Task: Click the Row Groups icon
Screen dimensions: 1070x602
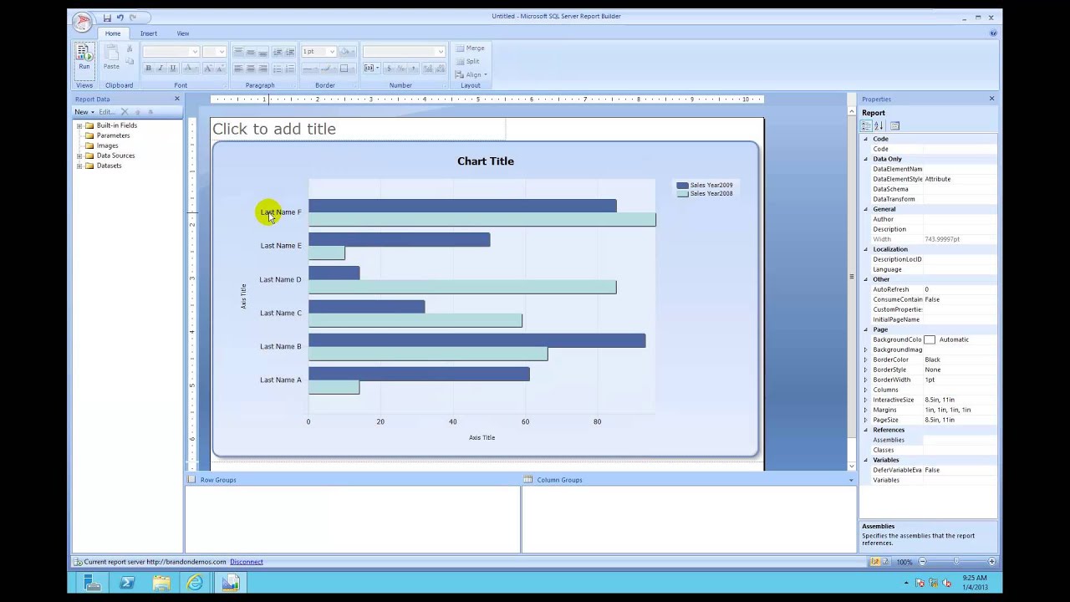Action: click(x=192, y=480)
